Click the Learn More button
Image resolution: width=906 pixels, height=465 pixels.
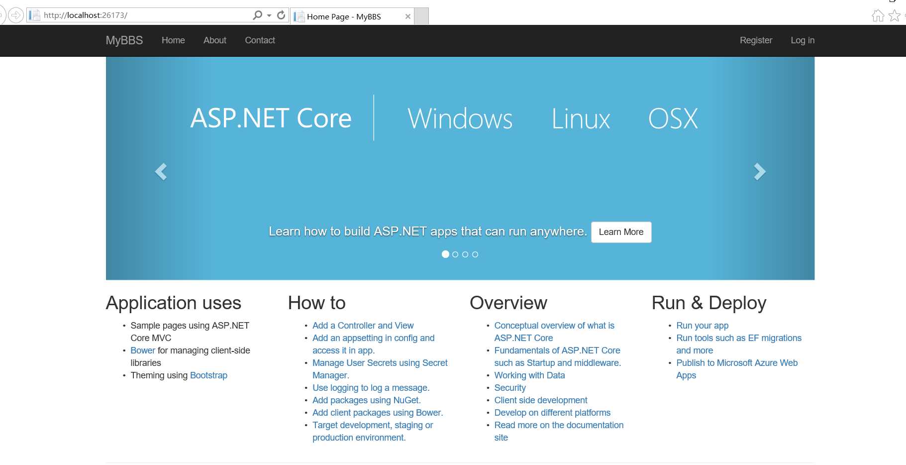[x=621, y=232]
